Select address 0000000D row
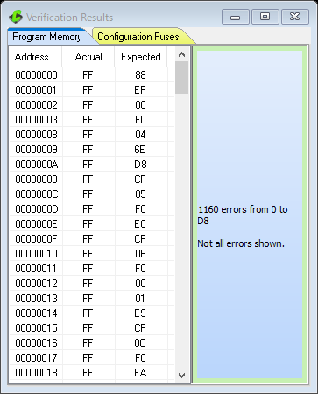The width and height of the screenshot is (318, 394). tap(92, 209)
